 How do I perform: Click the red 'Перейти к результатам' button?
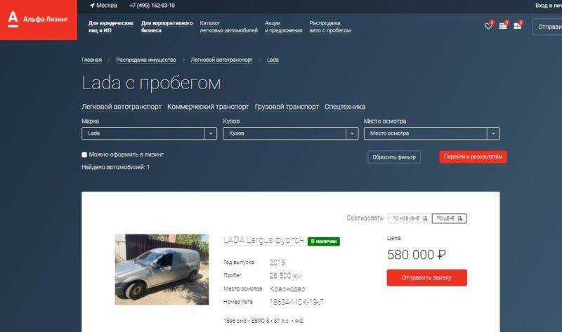tap(473, 157)
